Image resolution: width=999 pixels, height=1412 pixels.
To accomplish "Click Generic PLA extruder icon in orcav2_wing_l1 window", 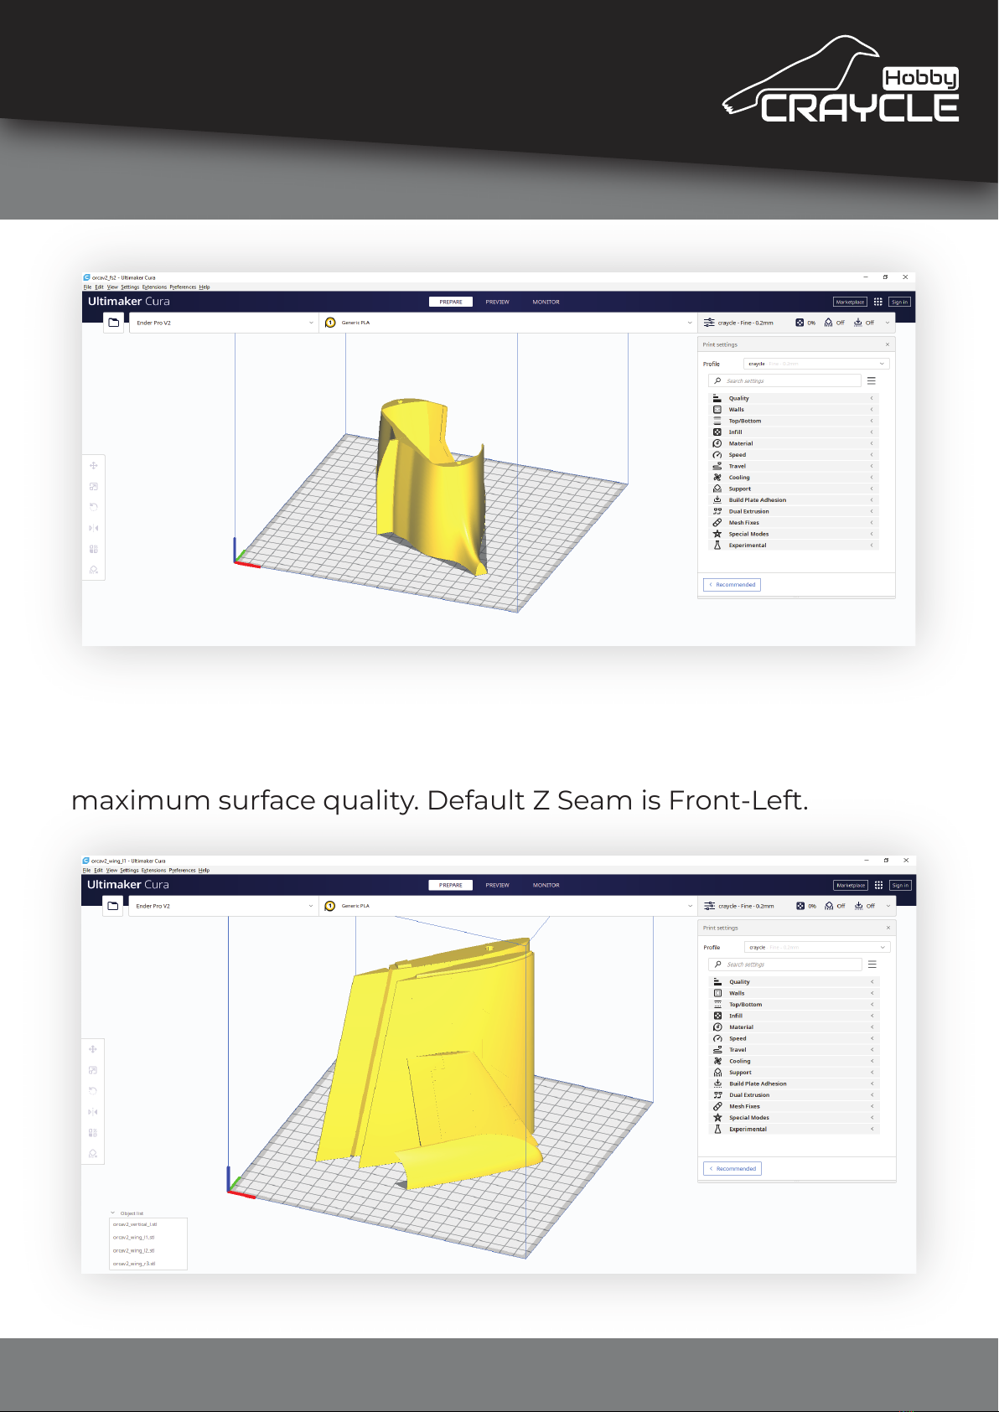I will [x=330, y=906].
